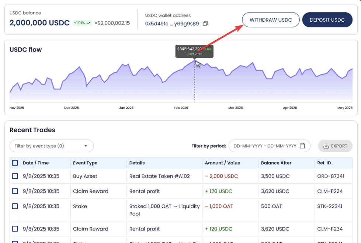Expand the Filter by event type dropdown
361x243 pixels.
point(52,146)
